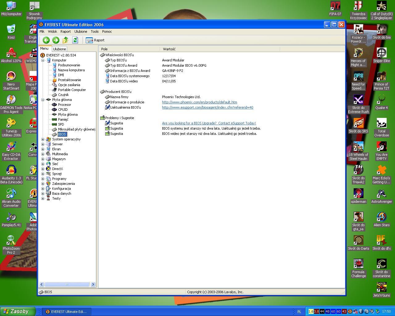Switch to the Menu tab in sidebar
Viewport: 395px width, 316px height.
click(x=44, y=48)
